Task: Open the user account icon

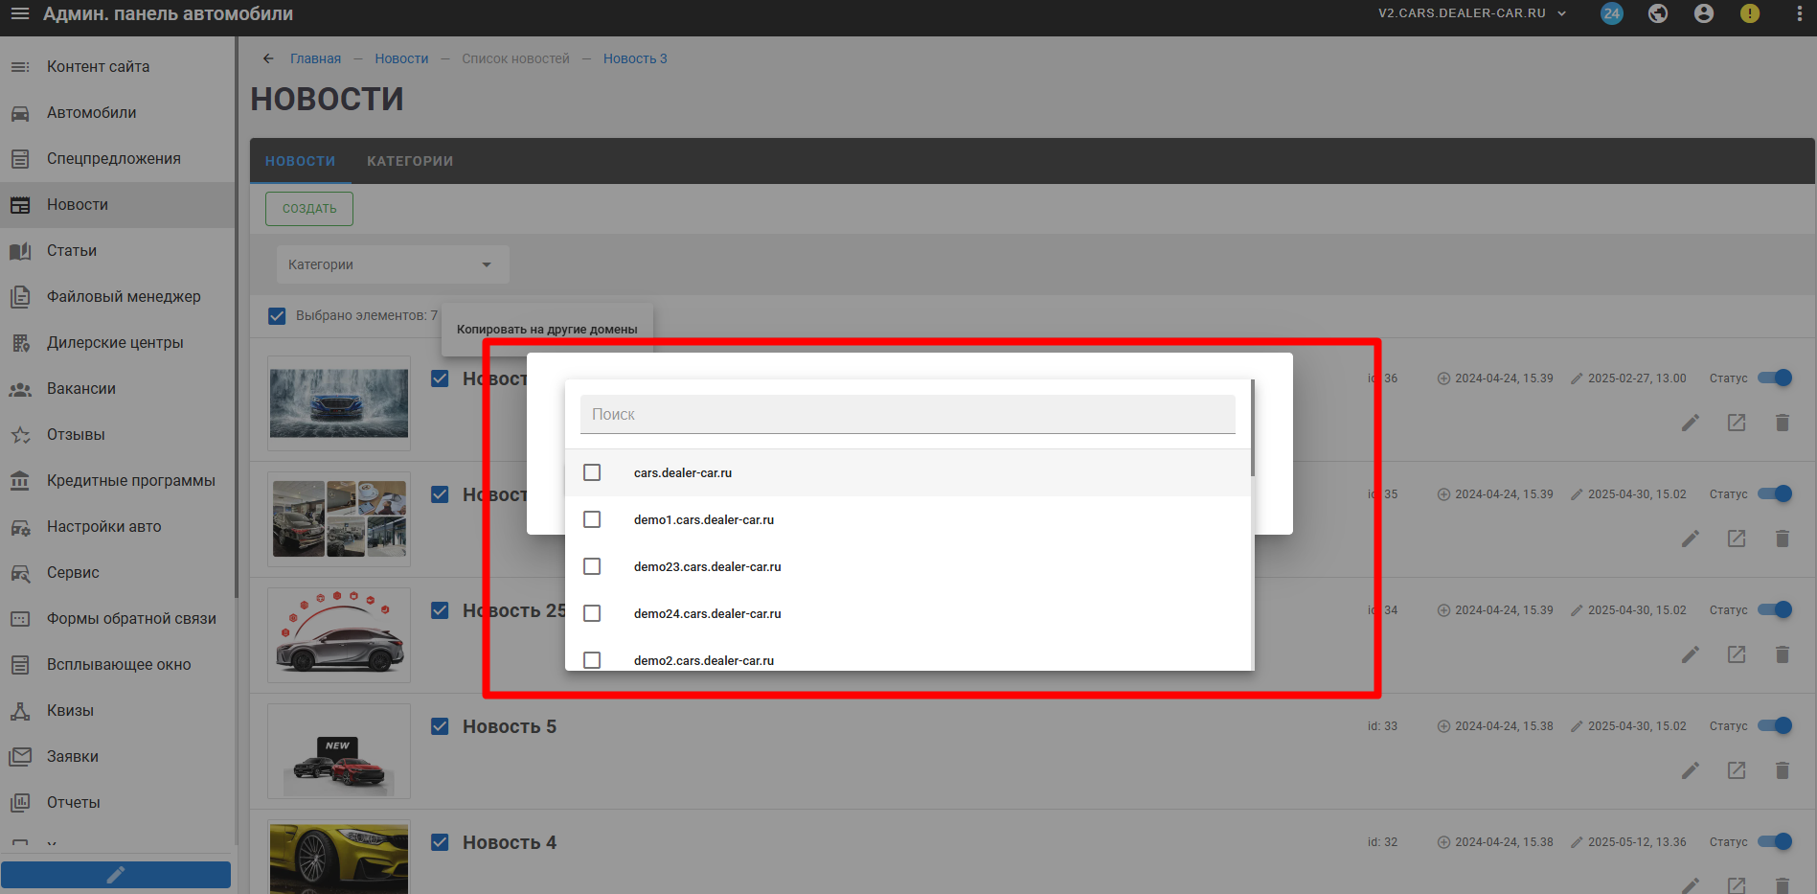Action: 1704,13
